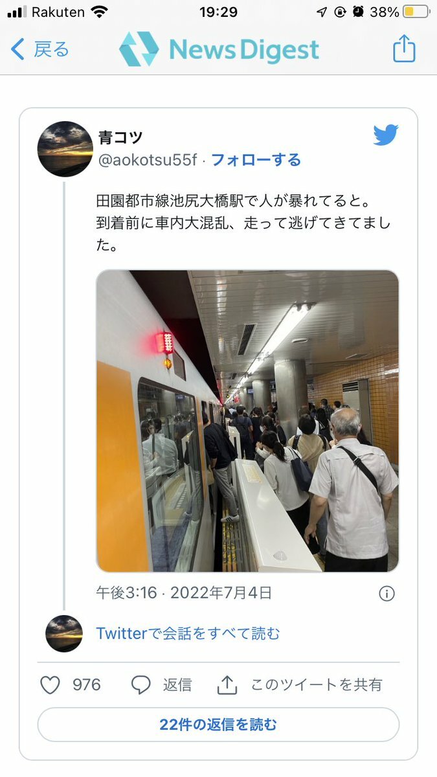Image resolution: width=437 pixels, height=777 pixels.
Task: Tap the reply speech bubble icon
Action: tap(140, 685)
